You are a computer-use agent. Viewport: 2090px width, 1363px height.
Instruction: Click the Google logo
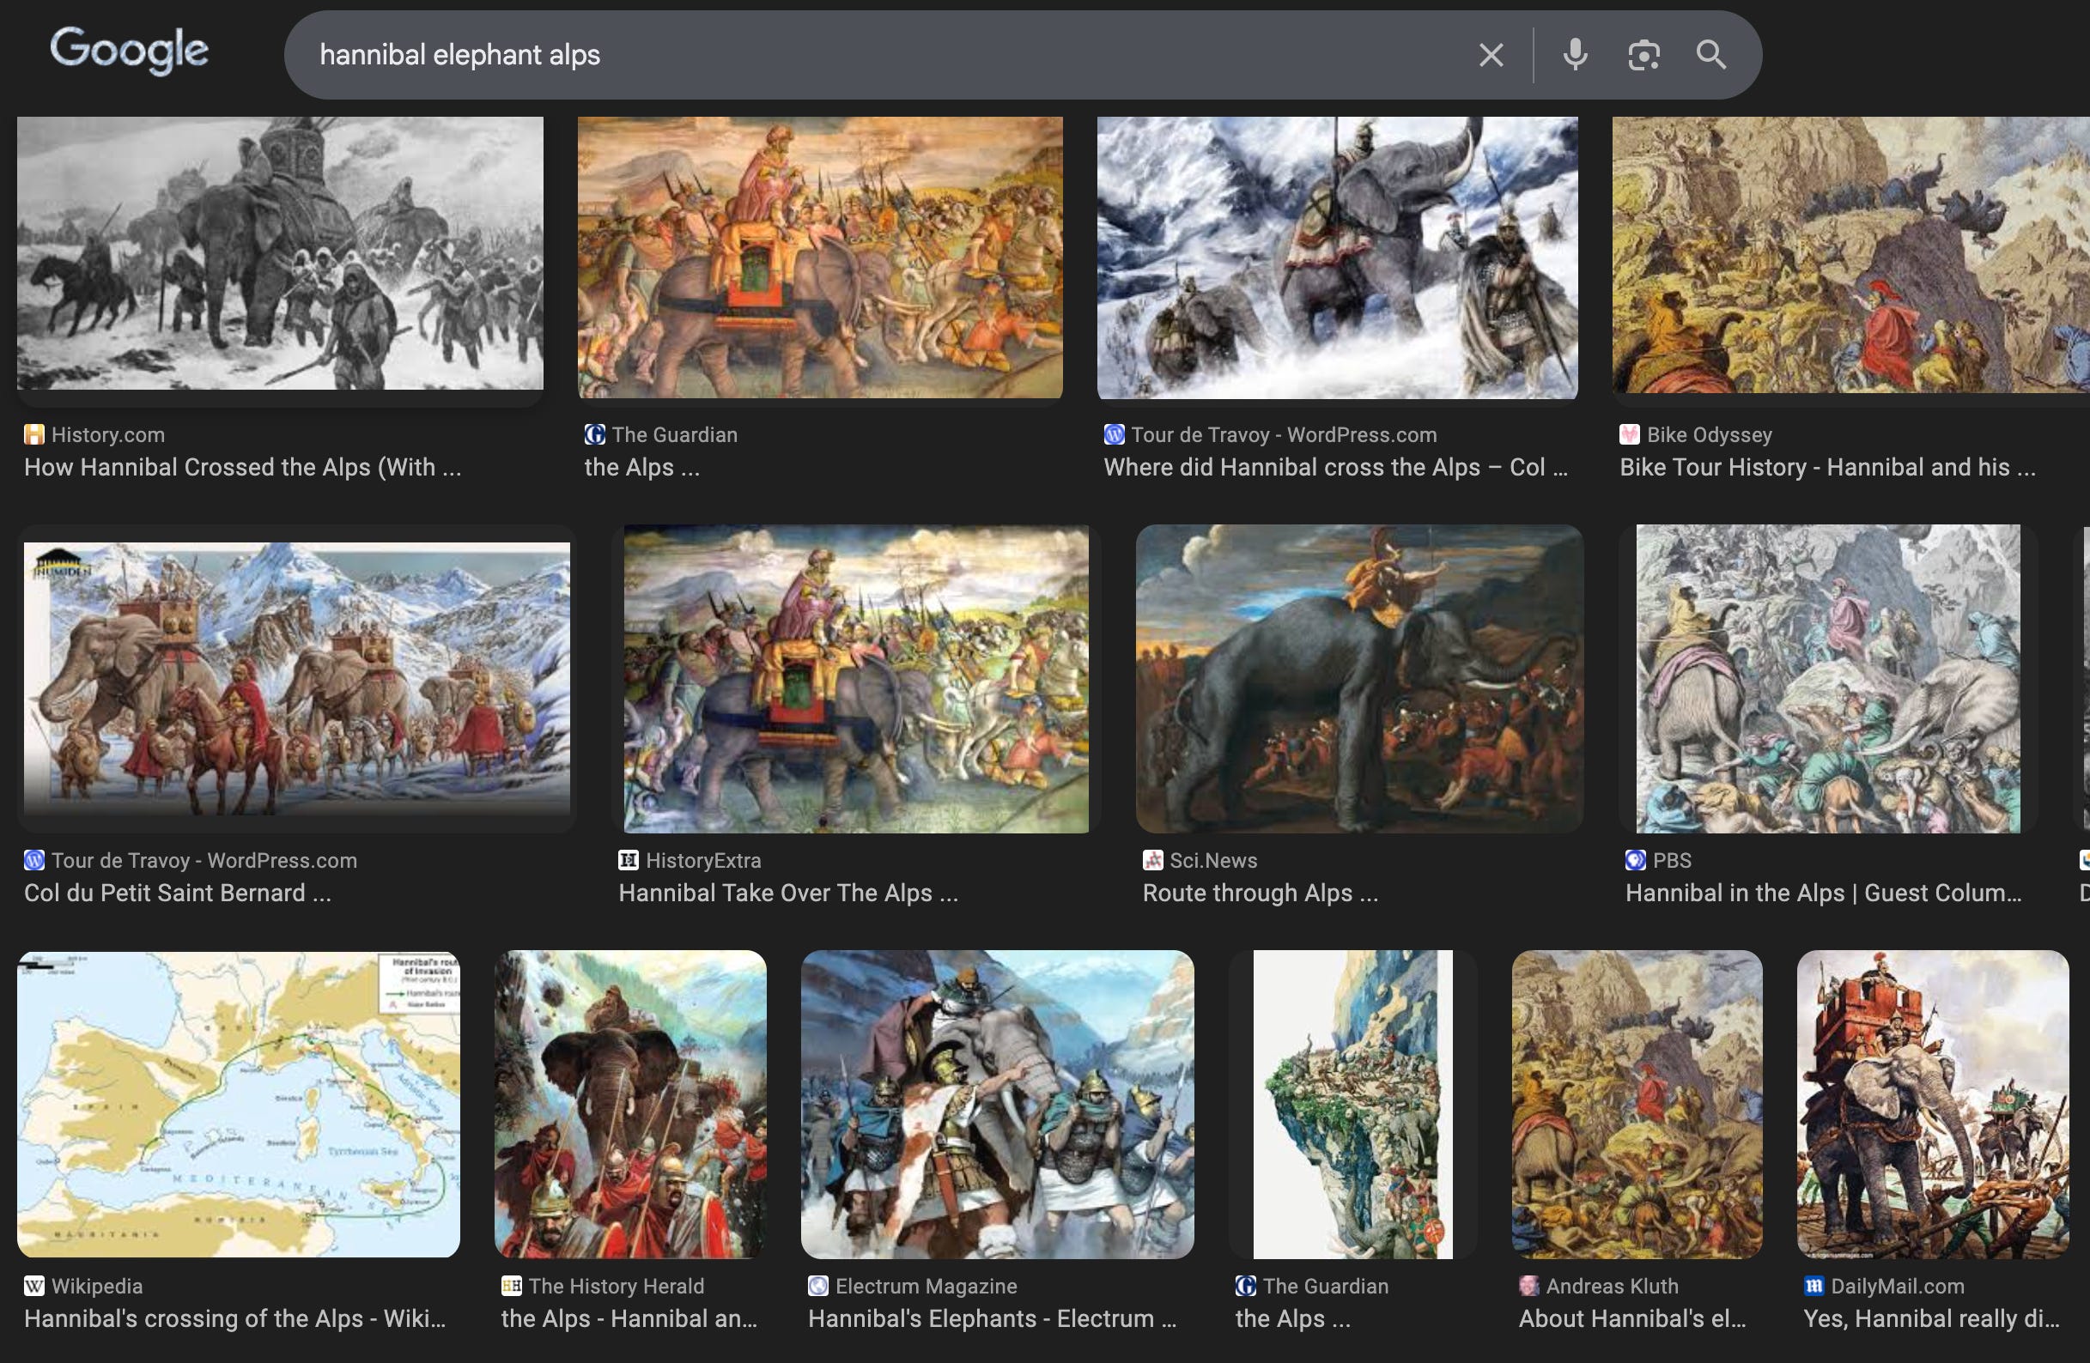(129, 50)
